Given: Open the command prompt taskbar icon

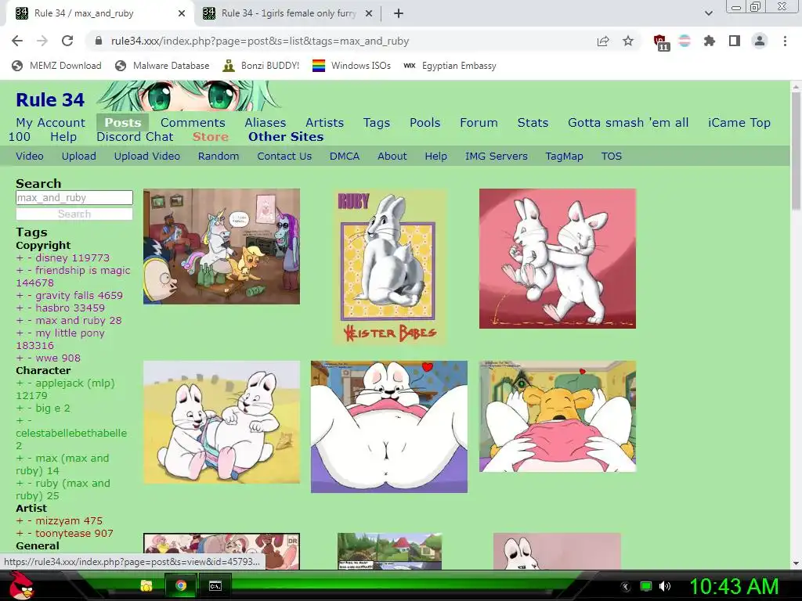Looking at the screenshot, I should [x=215, y=585].
